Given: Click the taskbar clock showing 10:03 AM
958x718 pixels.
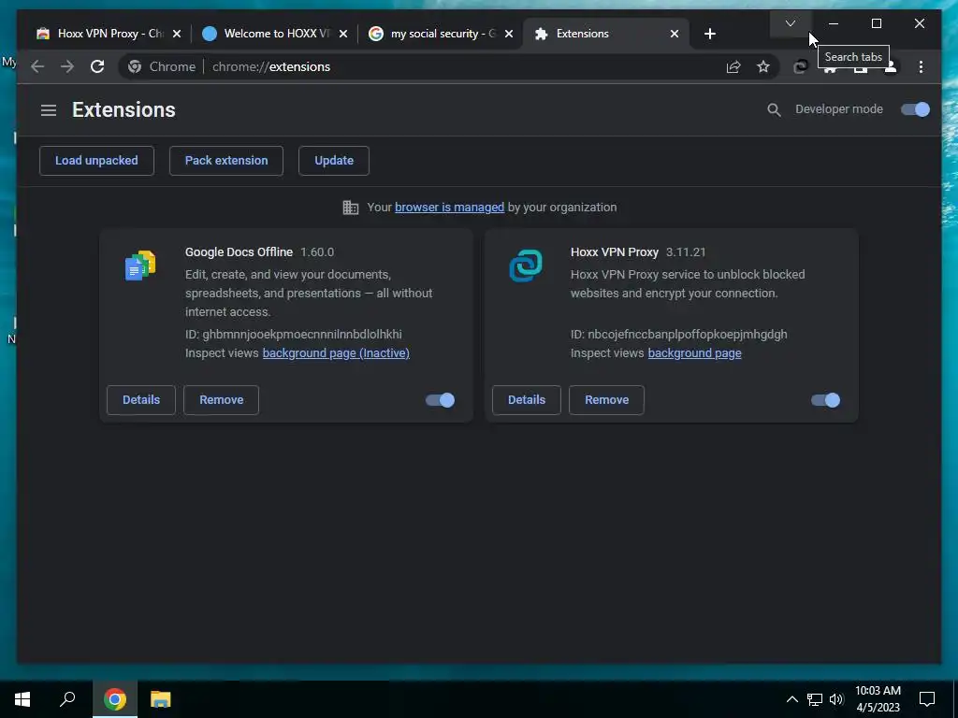Looking at the screenshot, I should pos(878,699).
